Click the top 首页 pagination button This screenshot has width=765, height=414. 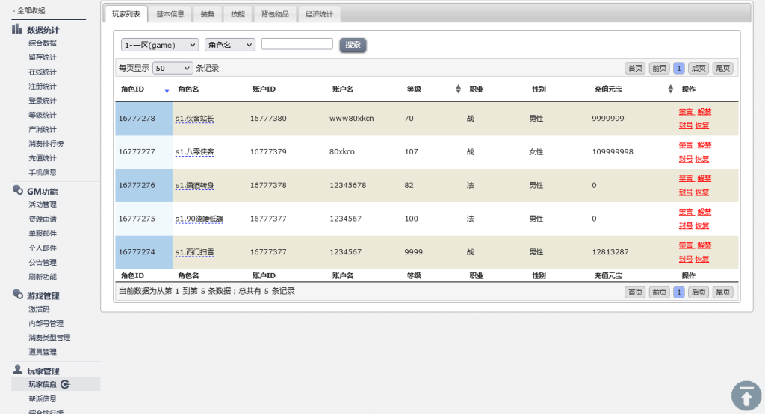tap(635, 68)
